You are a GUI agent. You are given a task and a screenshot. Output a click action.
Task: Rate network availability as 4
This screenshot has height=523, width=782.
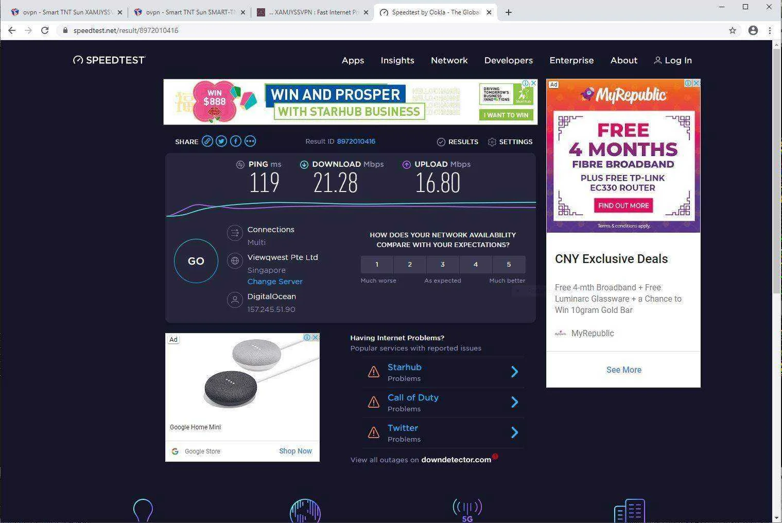tap(476, 265)
